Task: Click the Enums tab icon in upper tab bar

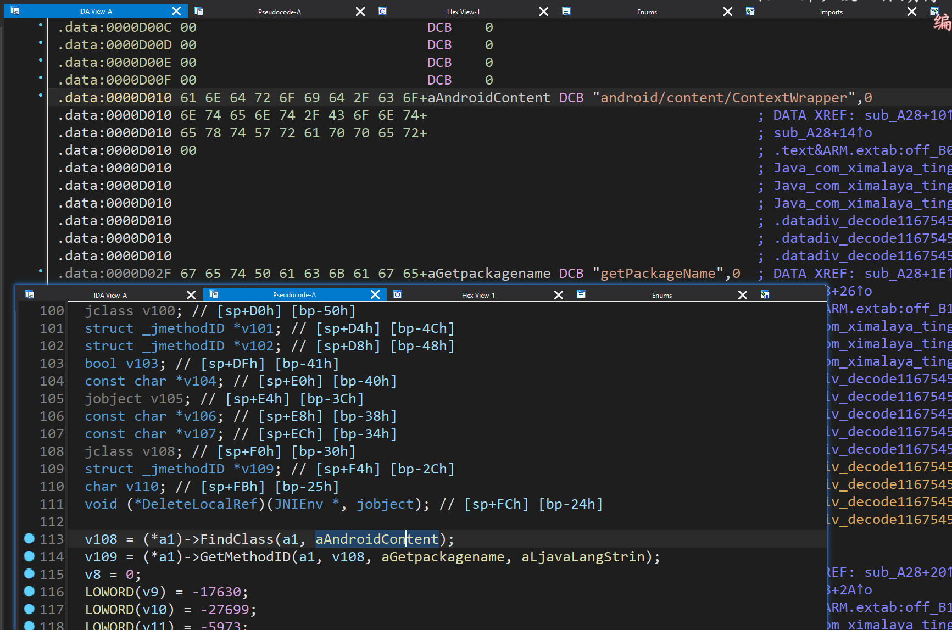Action: [x=566, y=11]
